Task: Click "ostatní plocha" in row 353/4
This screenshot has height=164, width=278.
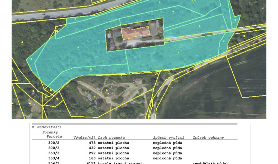Action: [114, 158]
